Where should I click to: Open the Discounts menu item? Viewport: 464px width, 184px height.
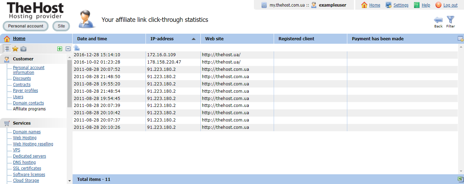coord(22,78)
